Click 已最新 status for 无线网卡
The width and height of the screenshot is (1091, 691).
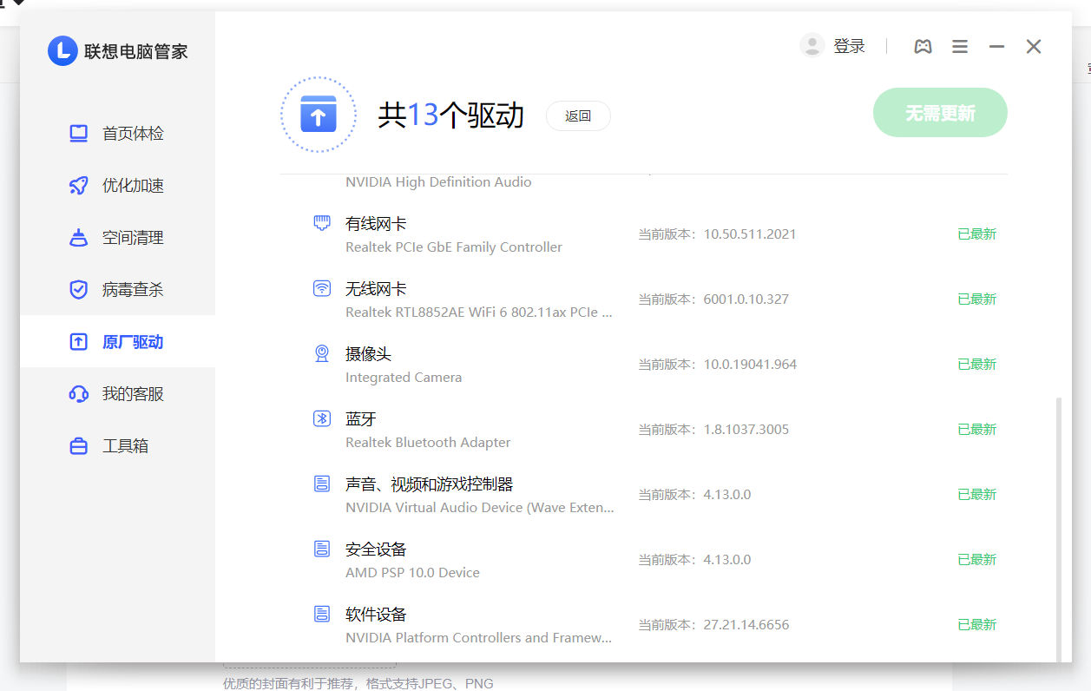(x=977, y=299)
